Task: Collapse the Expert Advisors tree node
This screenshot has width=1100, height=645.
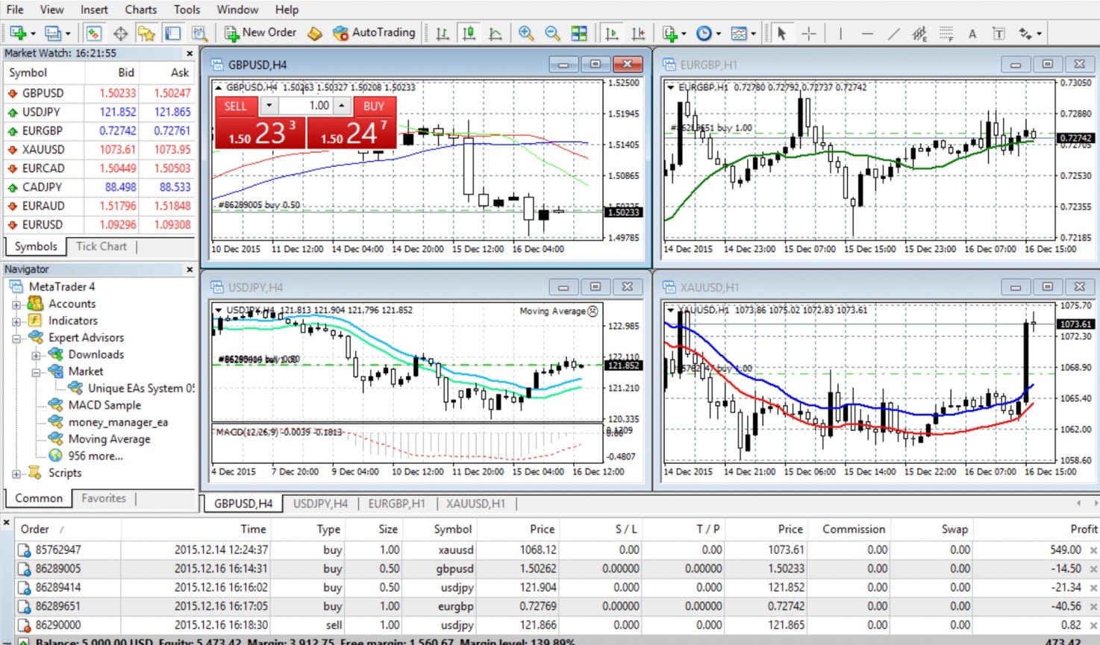Action: pyautogui.click(x=16, y=338)
